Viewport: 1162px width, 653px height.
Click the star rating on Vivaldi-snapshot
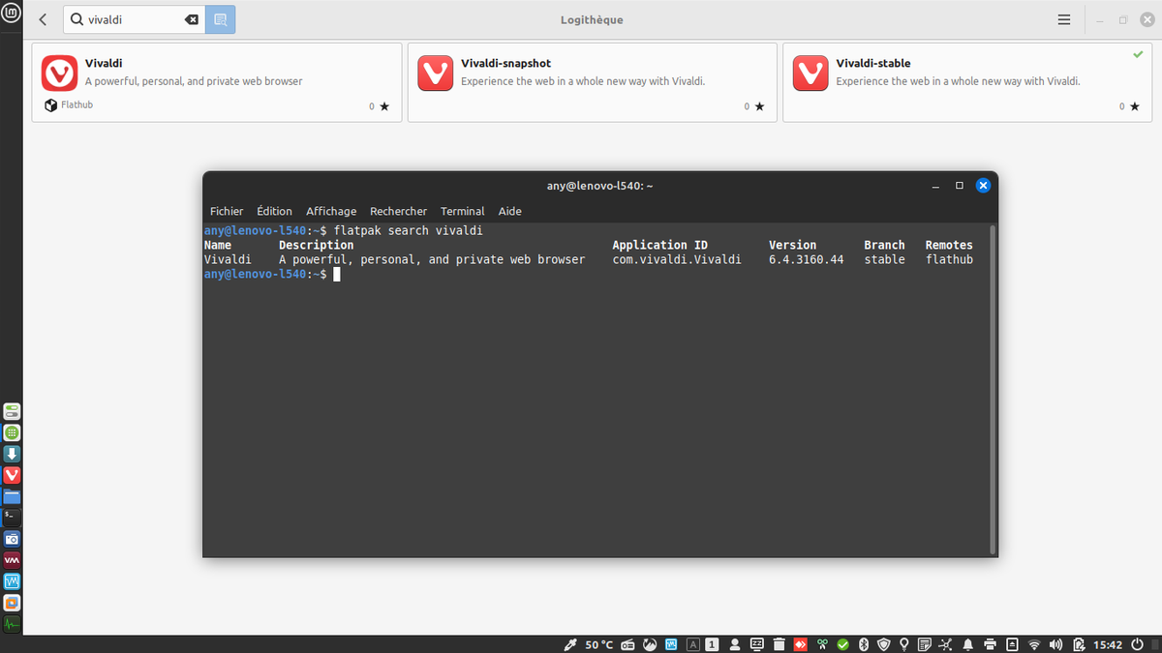(754, 106)
